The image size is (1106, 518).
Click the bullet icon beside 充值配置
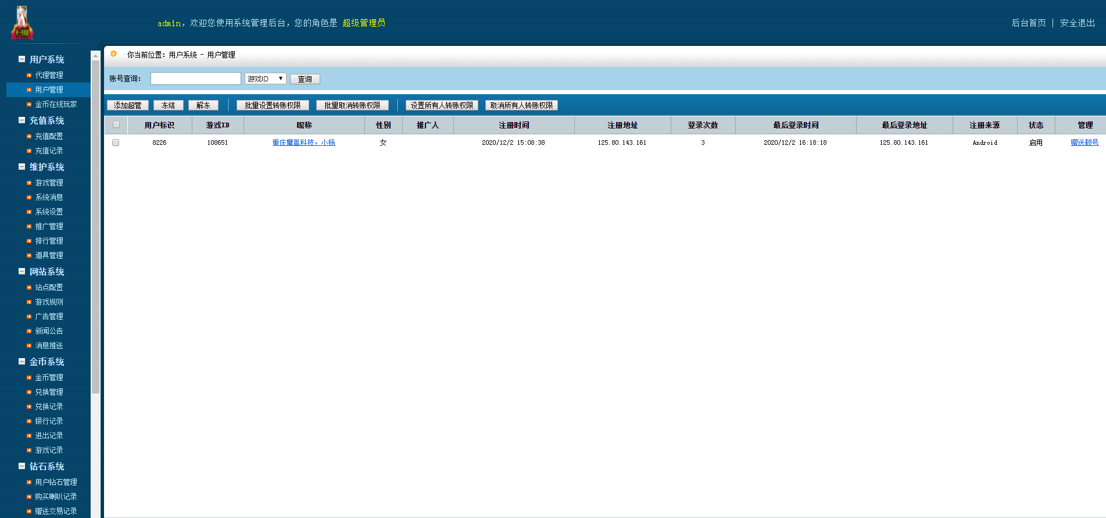coord(29,136)
